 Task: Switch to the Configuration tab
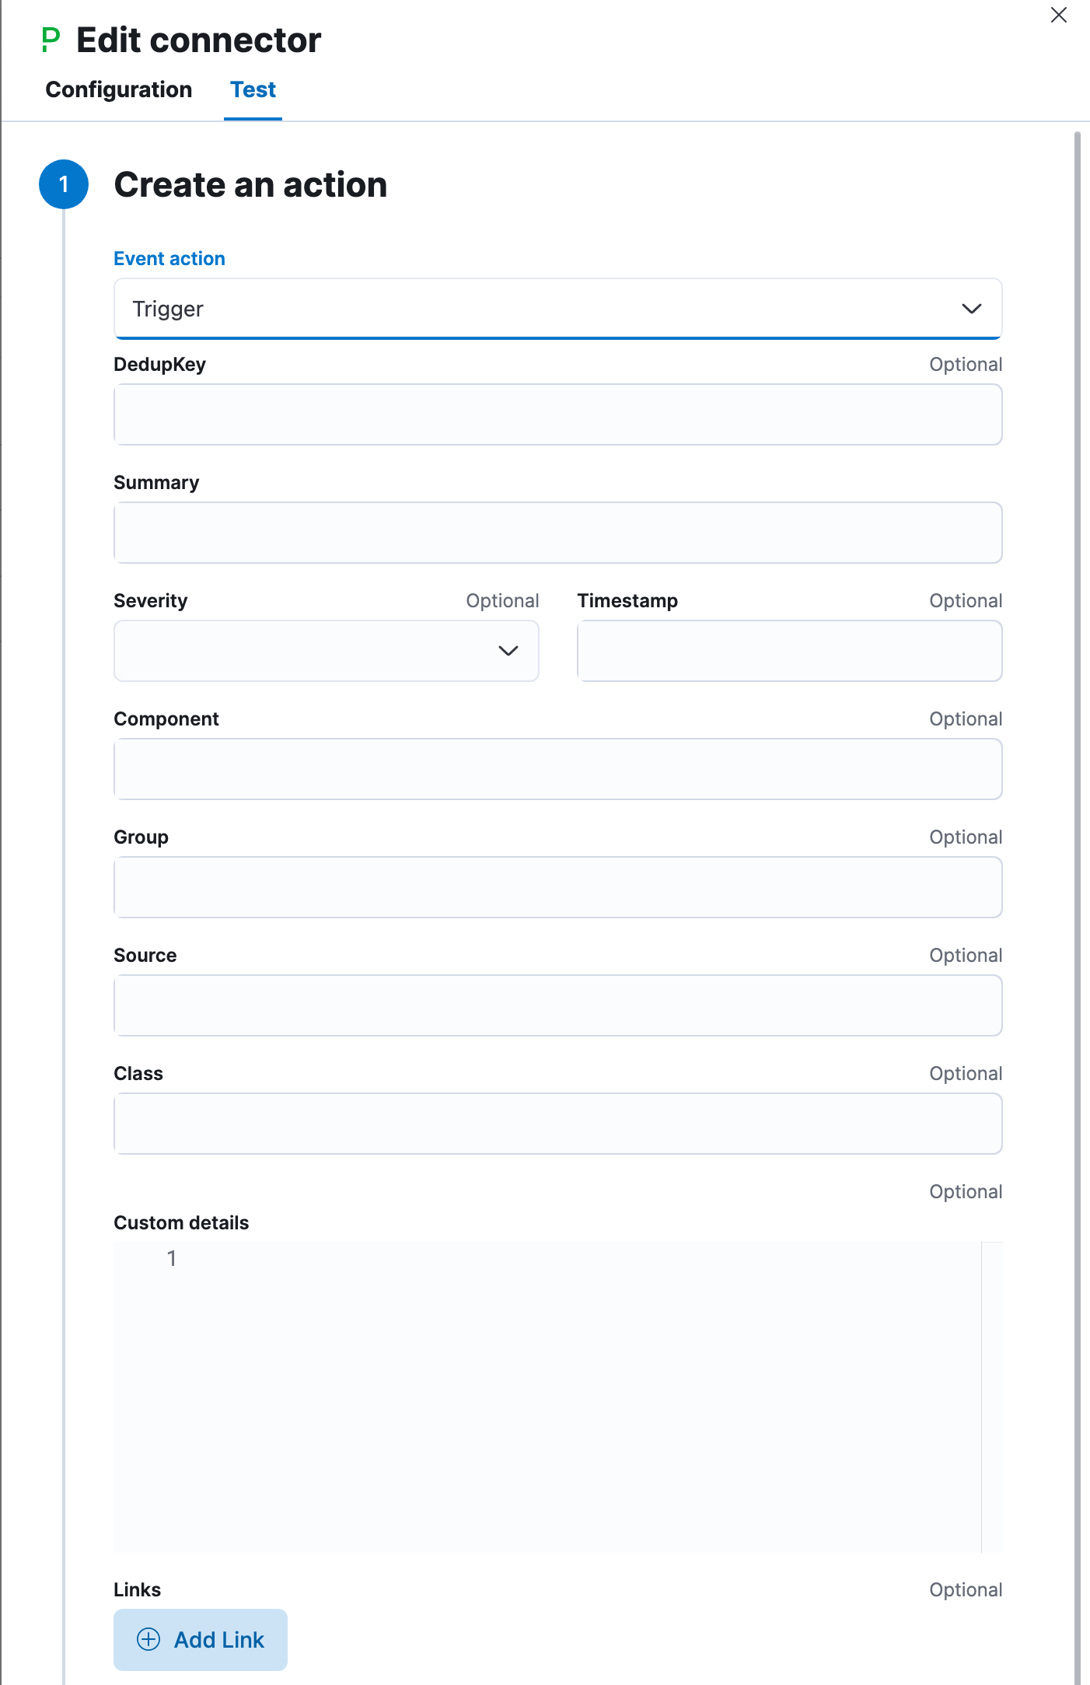pos(119,89)
